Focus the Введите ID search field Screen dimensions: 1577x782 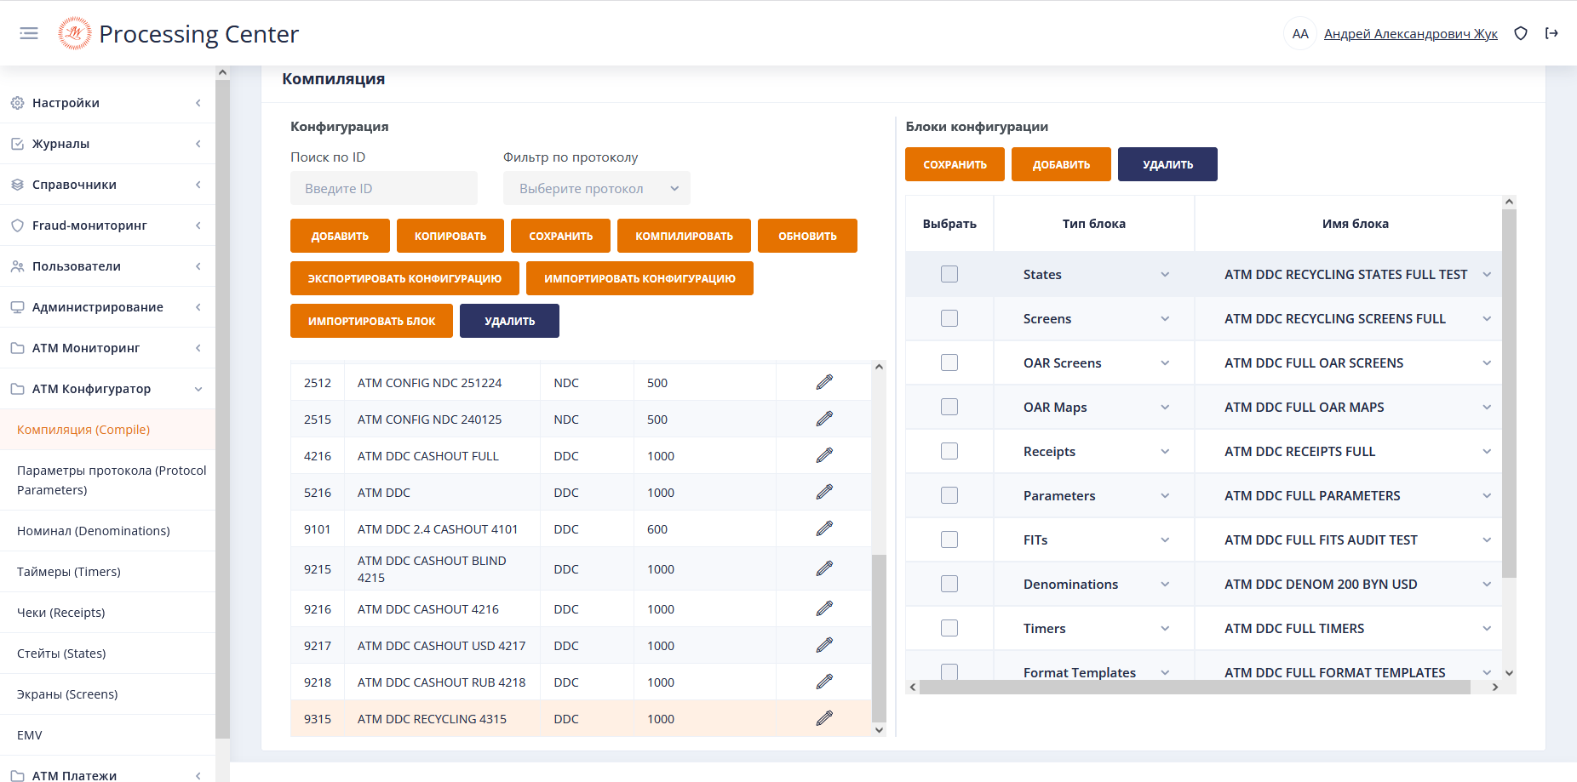[384, 189]
